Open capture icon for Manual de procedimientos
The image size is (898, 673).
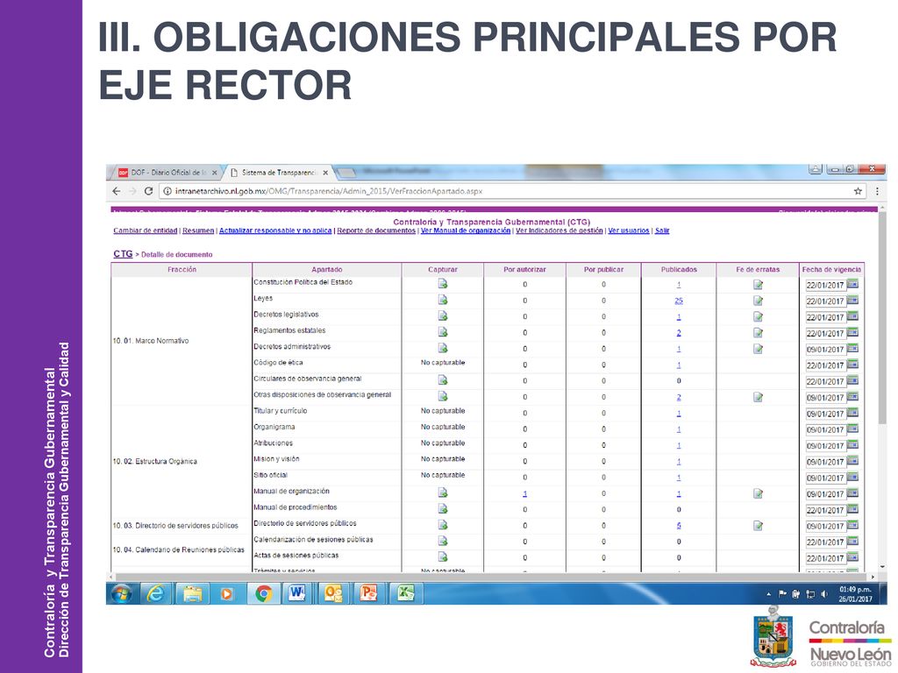tap(442, 508)
